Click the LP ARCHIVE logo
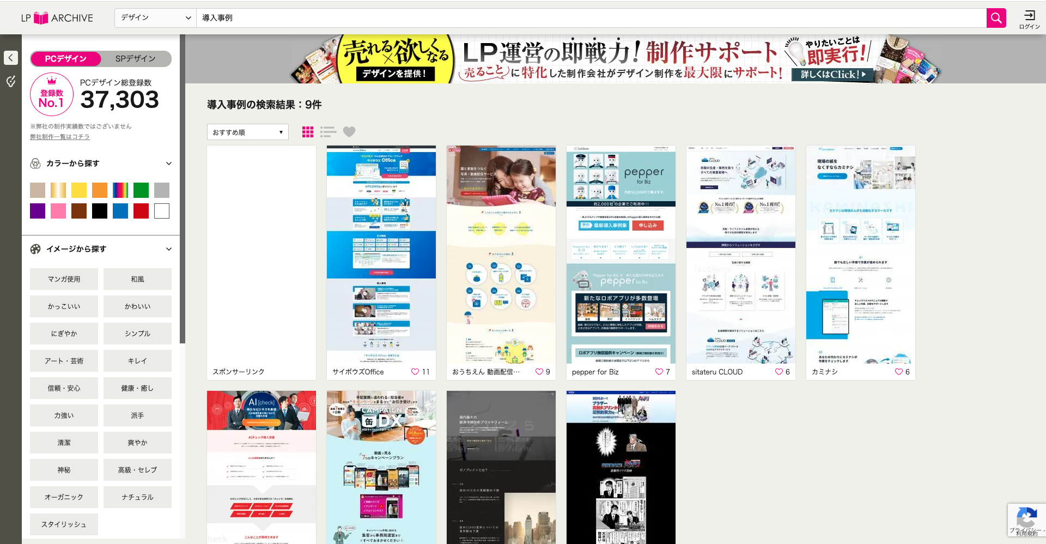1046x544 pixels. (57, 18)
